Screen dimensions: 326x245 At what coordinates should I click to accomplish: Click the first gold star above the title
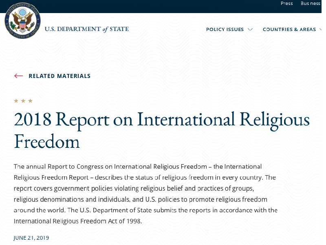coord(16,101)
